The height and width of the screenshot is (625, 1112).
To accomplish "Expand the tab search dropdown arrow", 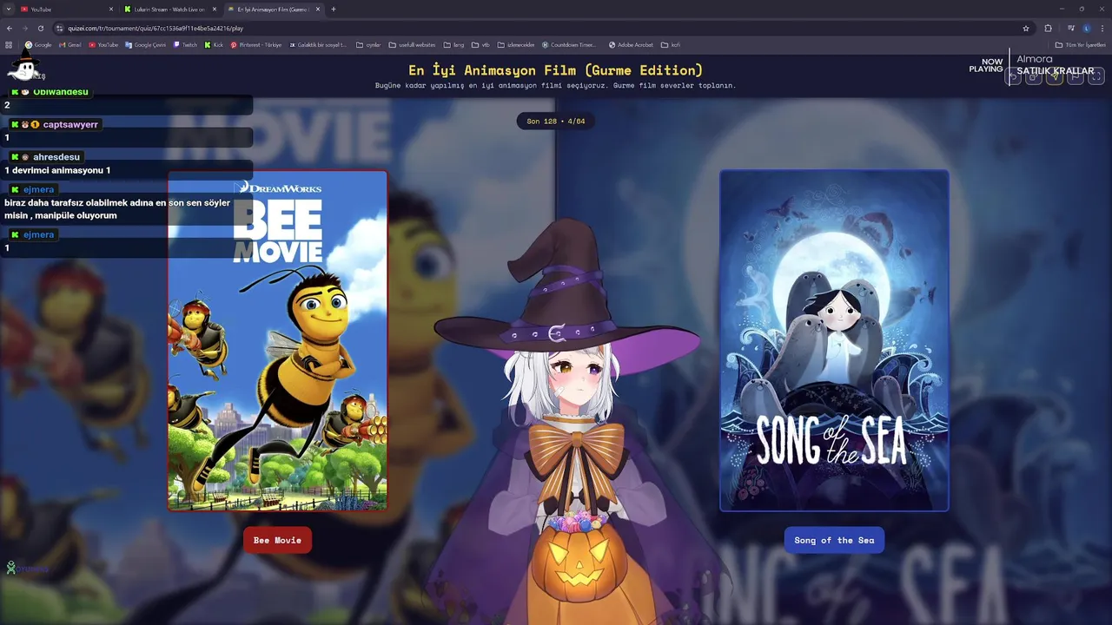I will point(9,9).
